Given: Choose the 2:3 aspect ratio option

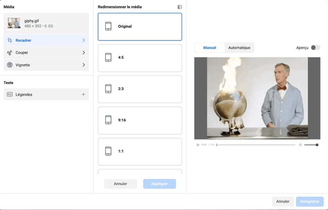Looking at the screenshot, I should [x=140, y=89].
